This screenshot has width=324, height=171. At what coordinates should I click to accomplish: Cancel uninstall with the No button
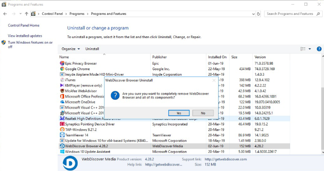tap(203, 113)
